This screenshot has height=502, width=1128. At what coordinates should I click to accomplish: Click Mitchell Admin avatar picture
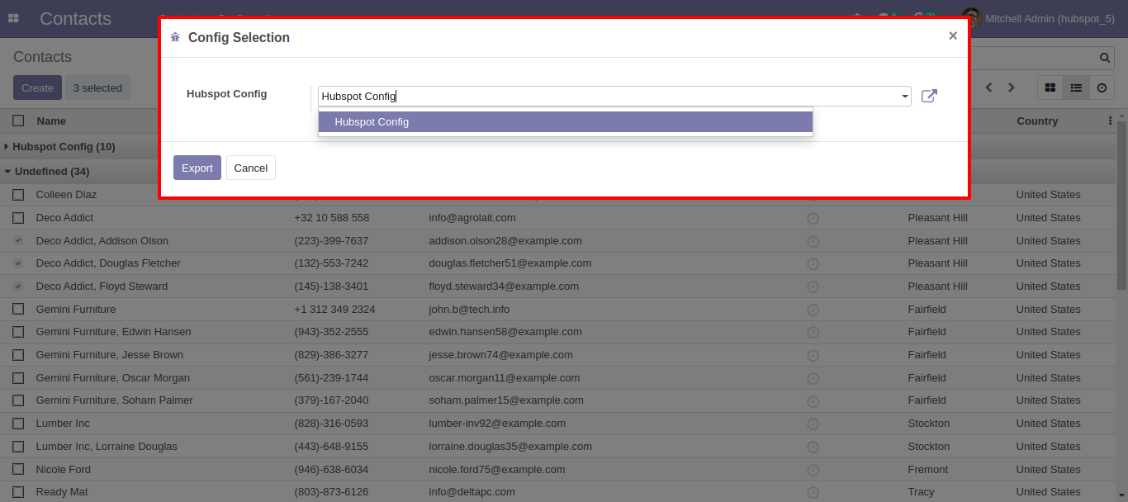tap(972, 18)
